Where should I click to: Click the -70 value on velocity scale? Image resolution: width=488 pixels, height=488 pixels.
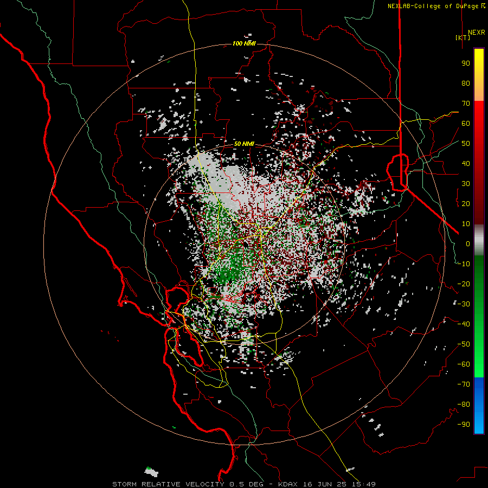tap(464, 384)
